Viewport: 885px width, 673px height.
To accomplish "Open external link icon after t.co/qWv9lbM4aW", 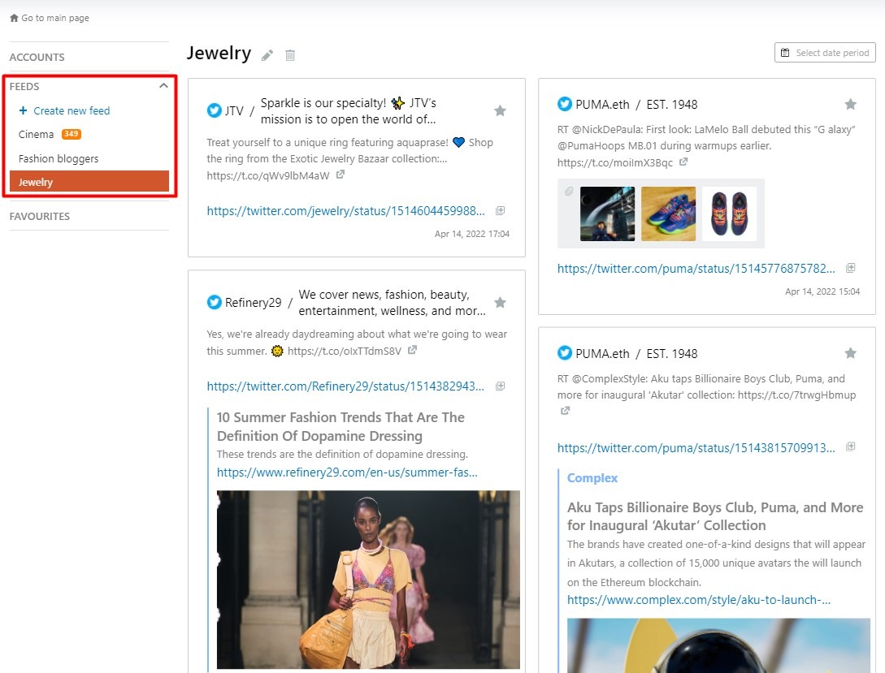I will (x=341, y=175).
